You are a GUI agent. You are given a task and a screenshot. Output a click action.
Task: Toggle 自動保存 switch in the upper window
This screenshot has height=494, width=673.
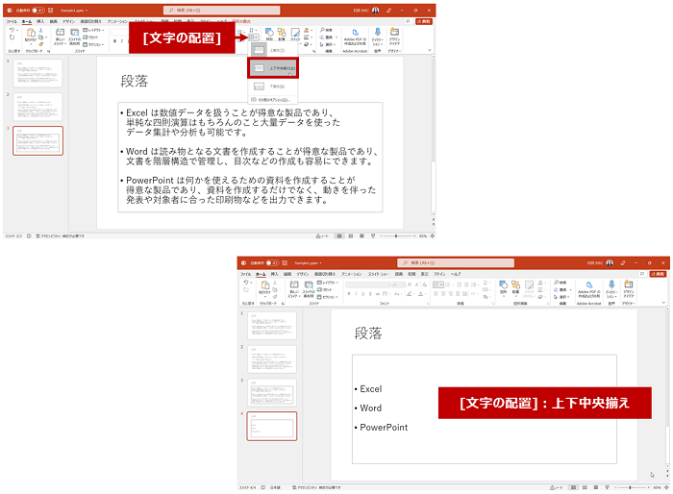pos(41,10)
